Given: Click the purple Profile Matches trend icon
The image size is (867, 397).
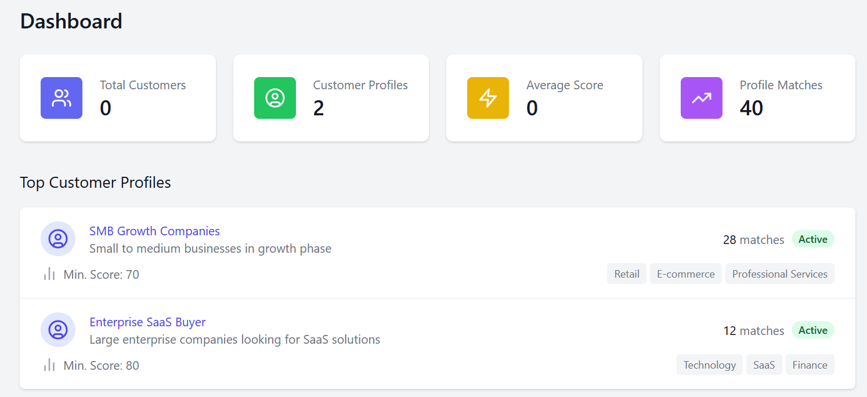Looking at the screenshot, I should pyautogui.click(x=702, y=98).
